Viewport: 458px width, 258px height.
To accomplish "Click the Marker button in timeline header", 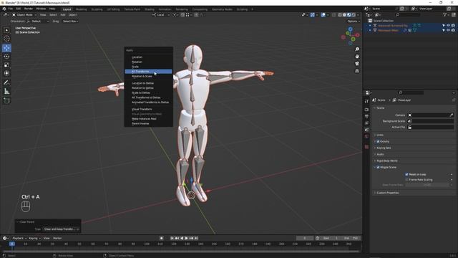I will click(57, 238).
